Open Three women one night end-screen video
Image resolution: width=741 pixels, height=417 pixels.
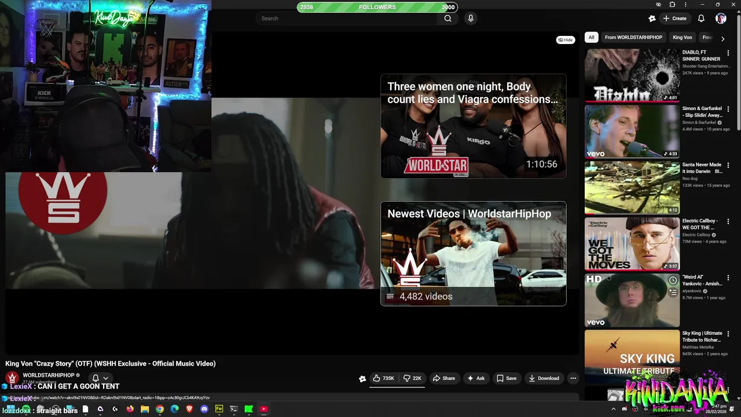click(x=473, y=126)
